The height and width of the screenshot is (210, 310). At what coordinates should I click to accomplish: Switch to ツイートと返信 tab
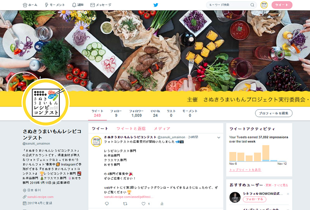pos(131,129)
